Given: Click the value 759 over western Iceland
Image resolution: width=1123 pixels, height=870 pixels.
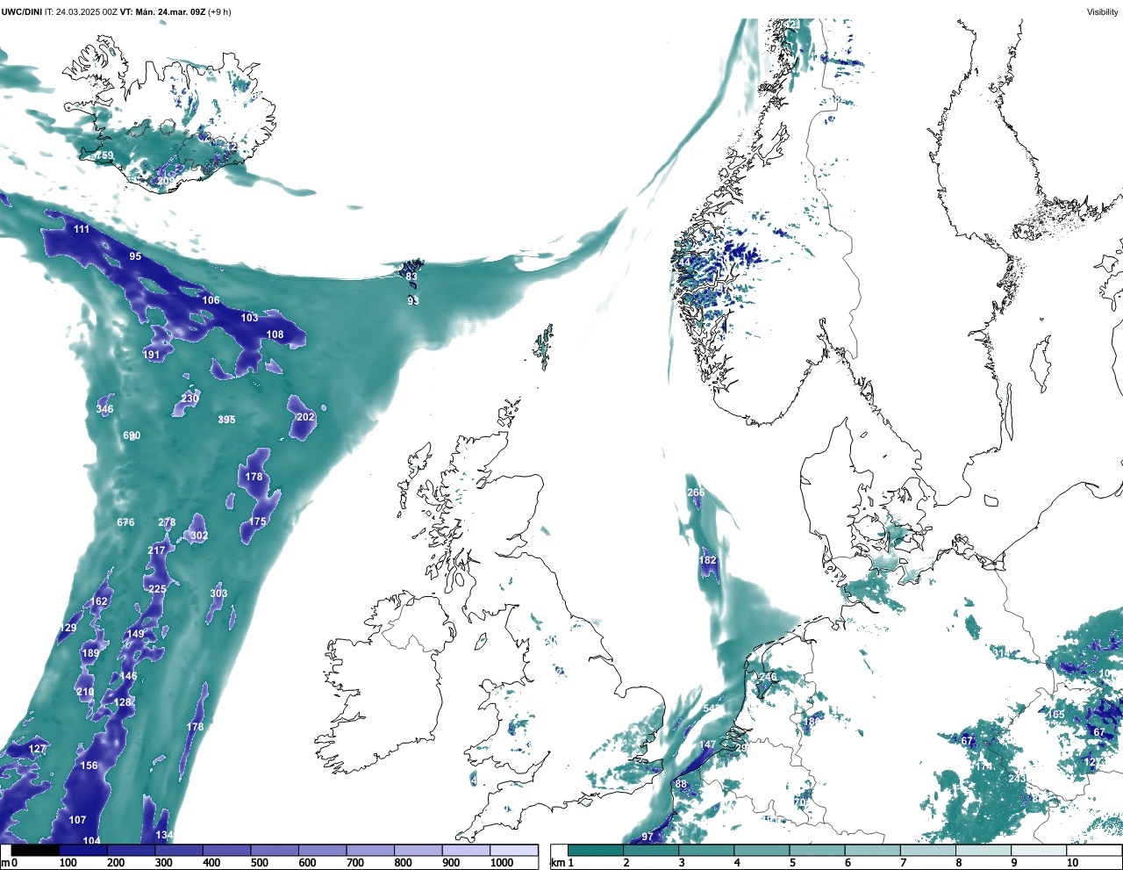Looking at the screenshot, I should [x=104, y=155].
